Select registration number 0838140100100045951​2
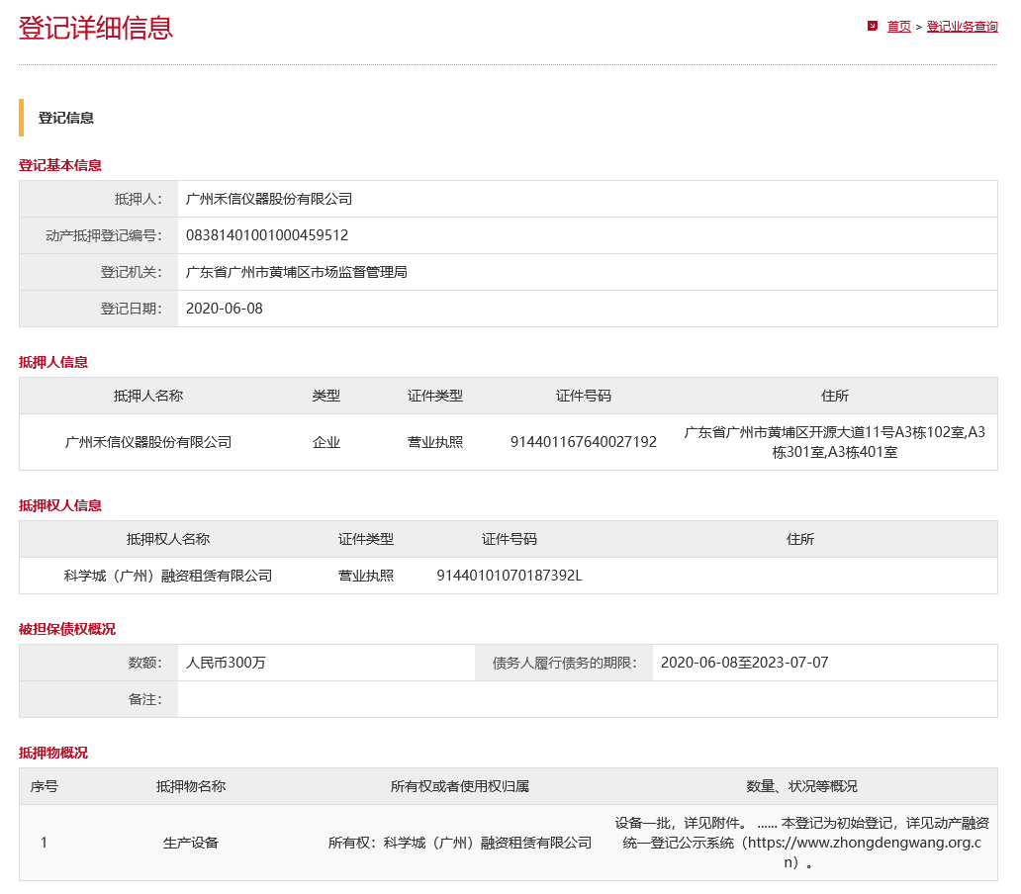 (x=267, y=235)
